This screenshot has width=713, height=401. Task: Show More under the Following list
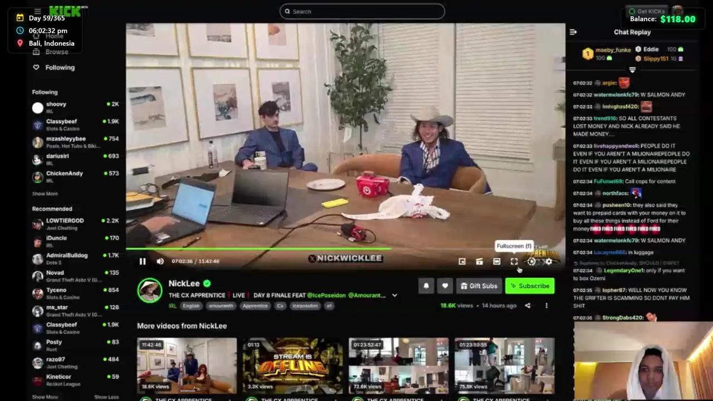[x=45, y=194]
